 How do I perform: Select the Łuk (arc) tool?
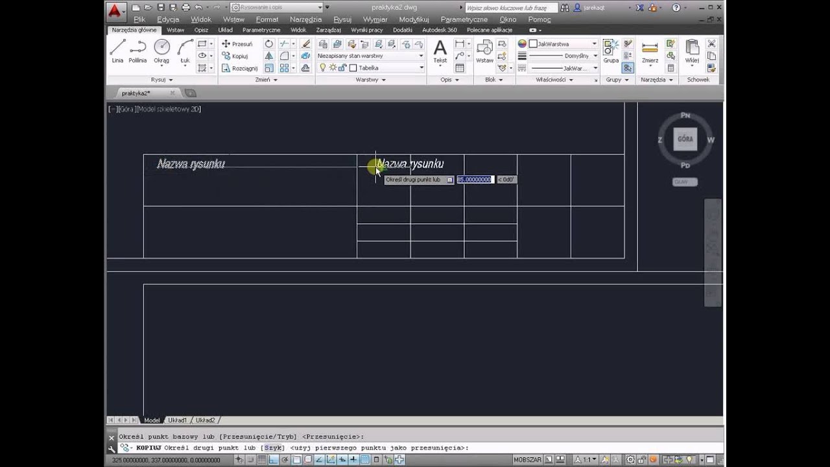click(x=185, y=51)
